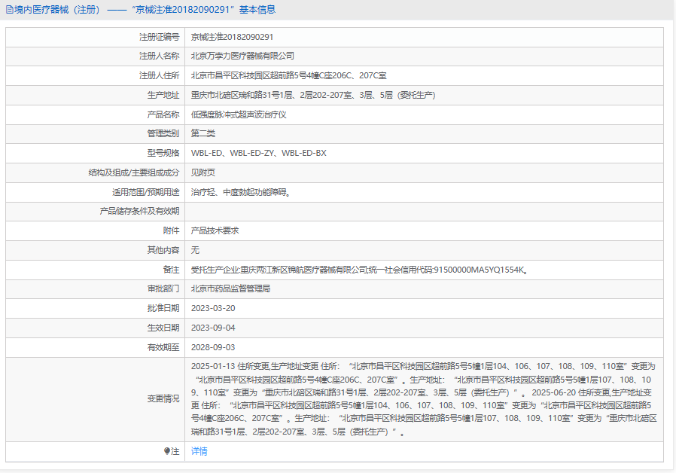
Task: Click the 注册人名称 label
Action: [x=159, y=56]
